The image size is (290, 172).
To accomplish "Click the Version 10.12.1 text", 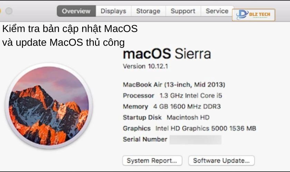I will tap(145, 66).
